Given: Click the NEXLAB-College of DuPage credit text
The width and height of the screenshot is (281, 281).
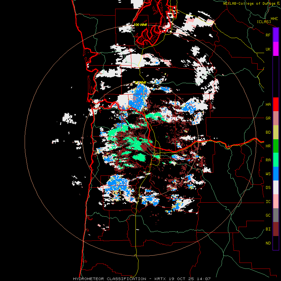Looking at the screenshot, I should [249, 3].
